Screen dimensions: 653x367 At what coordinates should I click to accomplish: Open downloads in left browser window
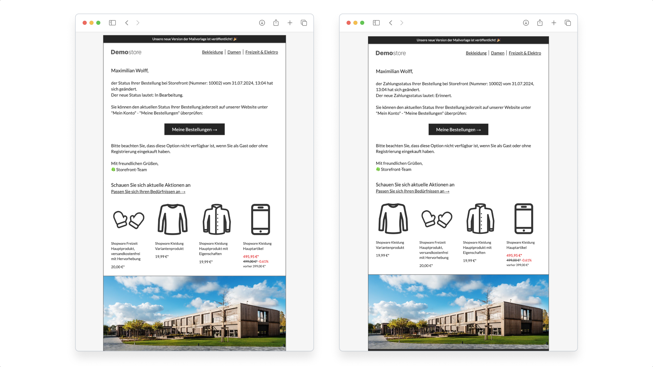click(262, 23)
